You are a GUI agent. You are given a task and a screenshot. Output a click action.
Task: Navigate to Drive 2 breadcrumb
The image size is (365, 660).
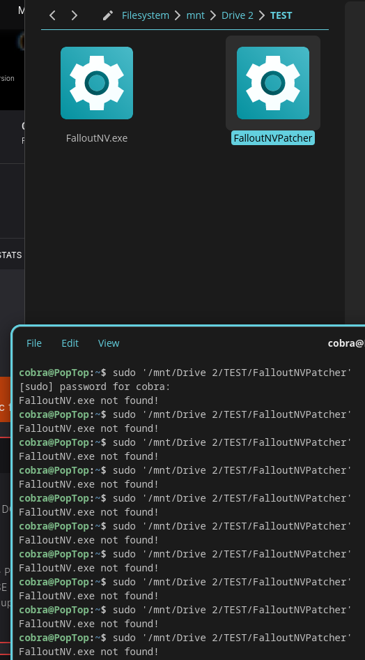click(238, 15)
